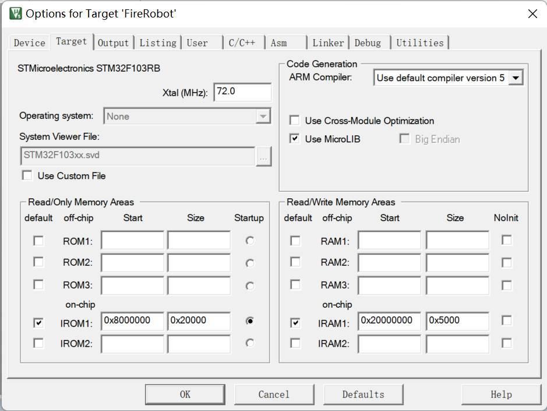Go to the Utilities tab
Screen dimensions: 547x411
[419, 43]
